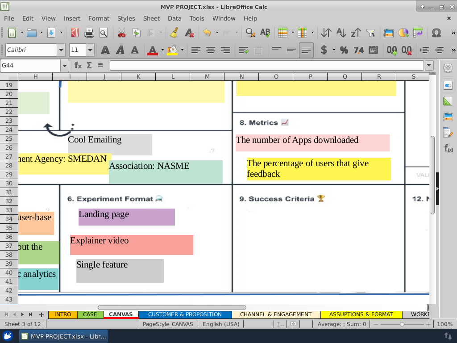457x343 pixels.
Task: Open the Function Wizard next to the Name Box
Action: pos(78,65)
